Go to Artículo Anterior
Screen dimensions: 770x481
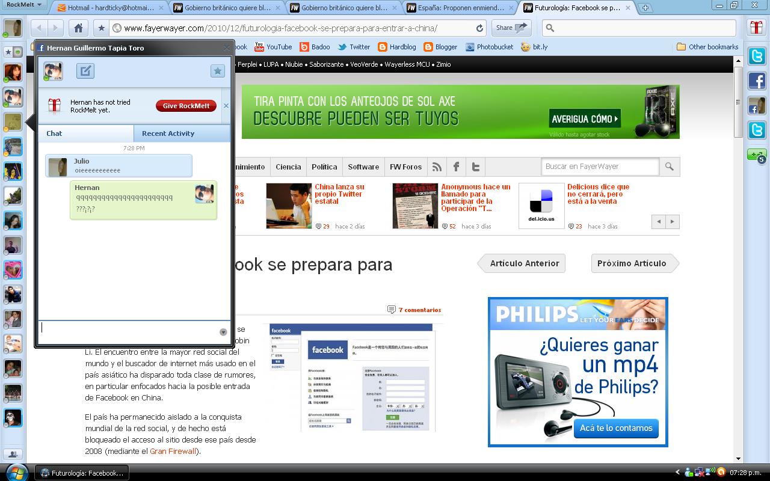tap(522, 263)
